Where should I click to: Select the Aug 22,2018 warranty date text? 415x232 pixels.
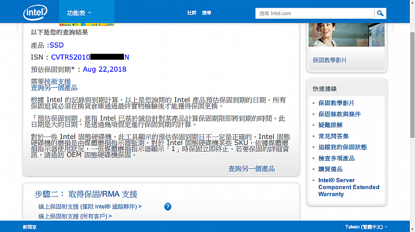pos(104,69)
